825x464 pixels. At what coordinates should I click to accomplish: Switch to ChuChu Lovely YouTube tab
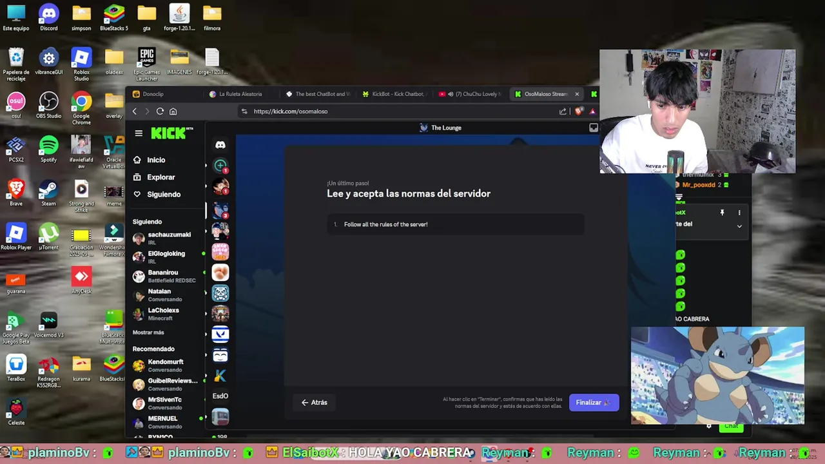click(x=469, y=94)
